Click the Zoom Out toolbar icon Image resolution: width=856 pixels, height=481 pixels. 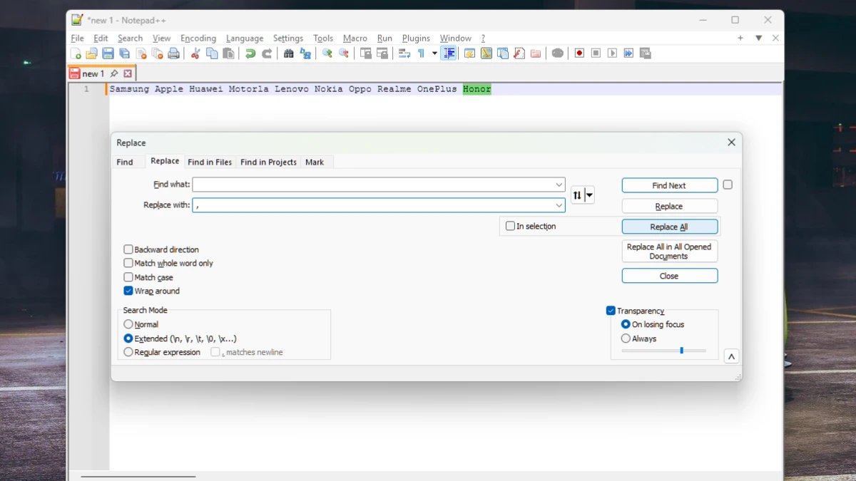344,53
